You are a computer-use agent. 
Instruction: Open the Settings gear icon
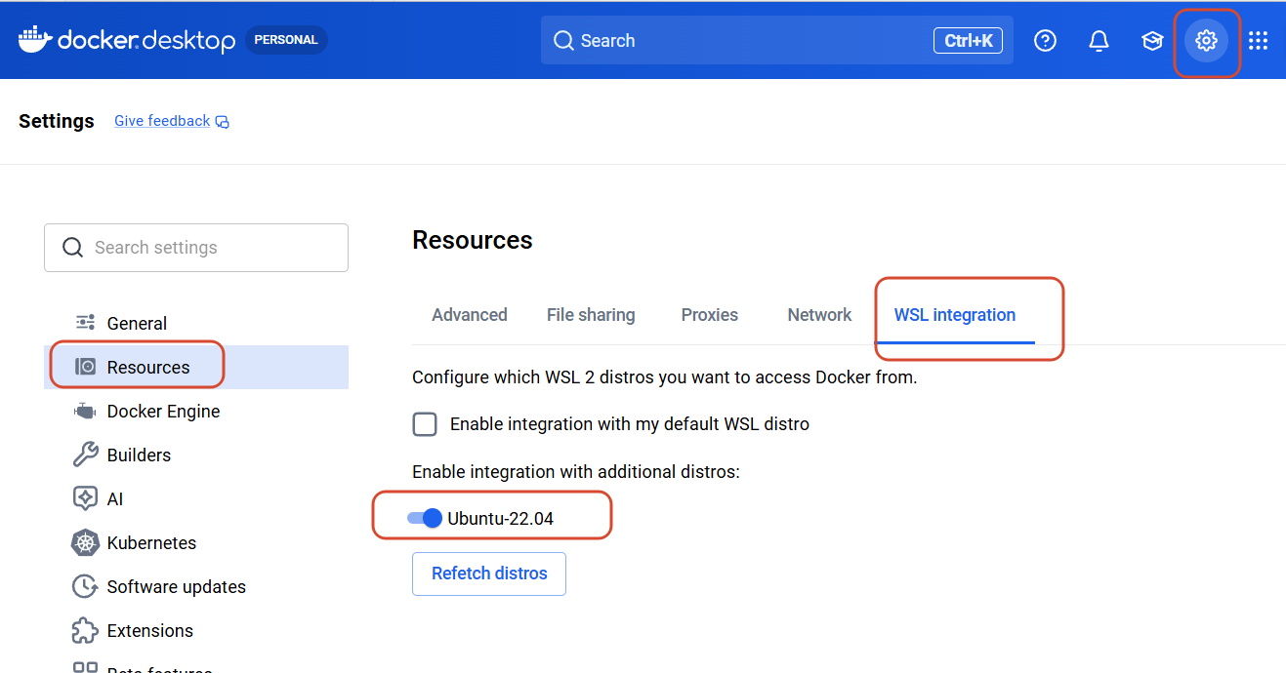click(x=1206, y=40)
